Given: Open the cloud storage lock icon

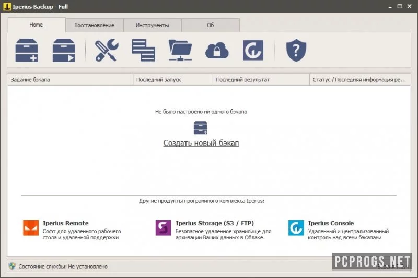Looking at the screenshot, I should 217,50.
